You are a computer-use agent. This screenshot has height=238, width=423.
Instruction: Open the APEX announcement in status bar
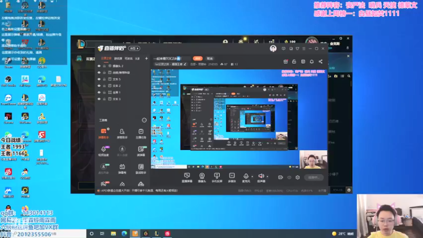coord(137,190)
